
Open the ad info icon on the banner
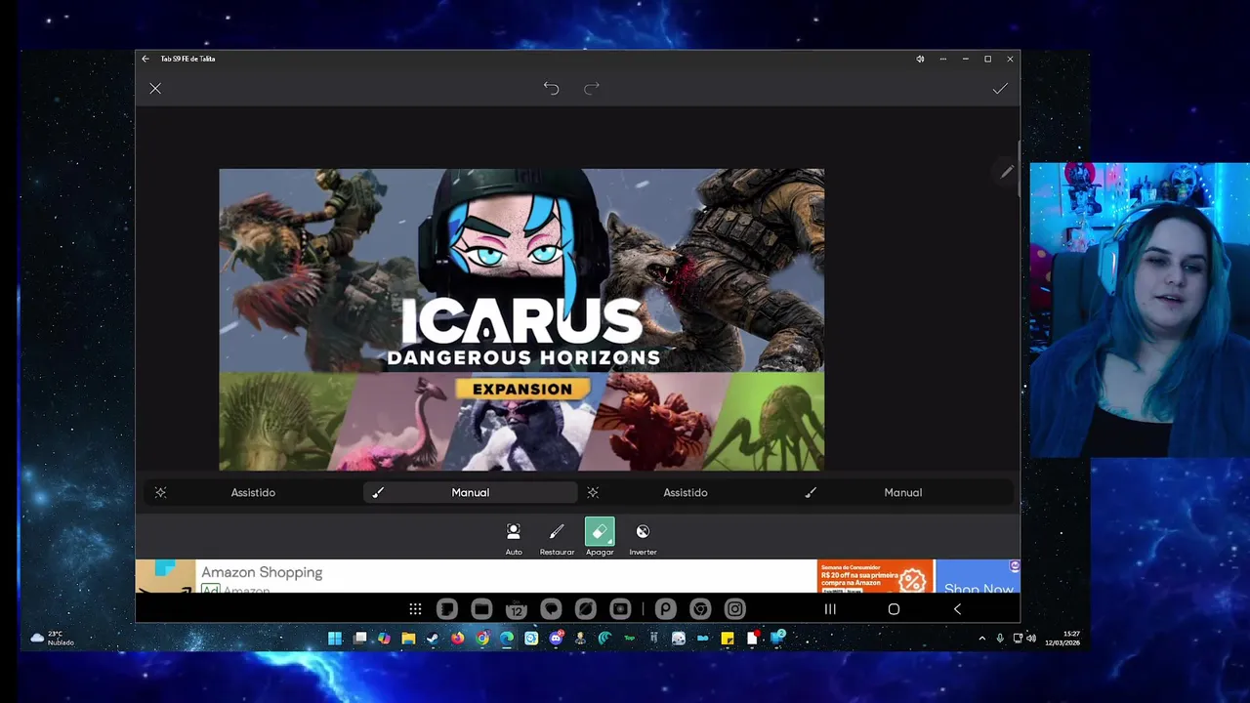pyautogui.click(x=1015, y=565)
